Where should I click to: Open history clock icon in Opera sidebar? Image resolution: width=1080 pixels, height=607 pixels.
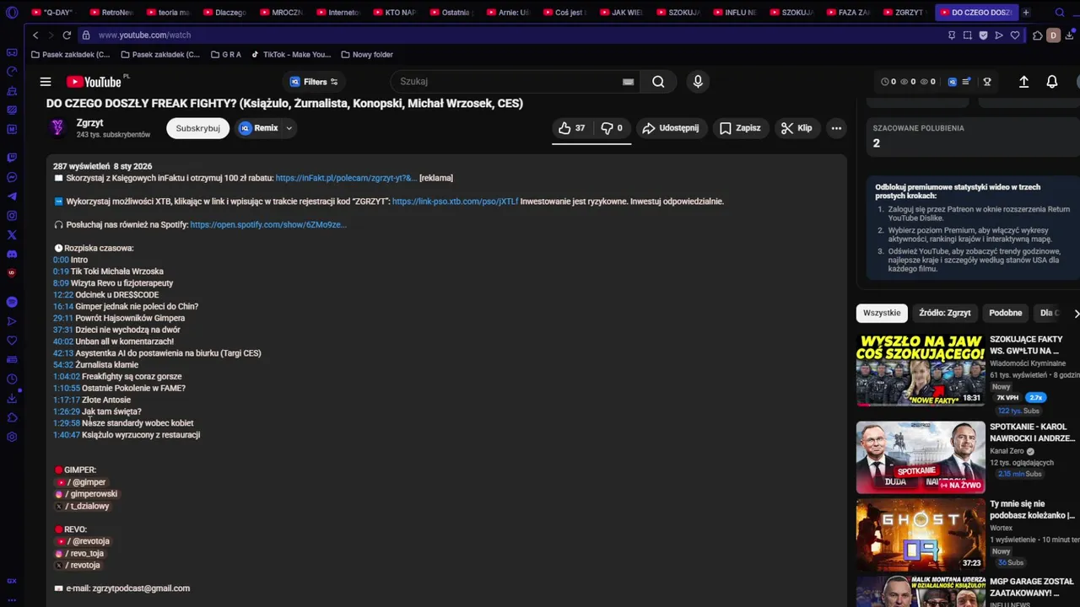pos(12,379)
